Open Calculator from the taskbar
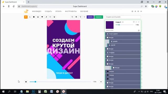The height and width of the screenshot is (94, 168). coord(39,92)
